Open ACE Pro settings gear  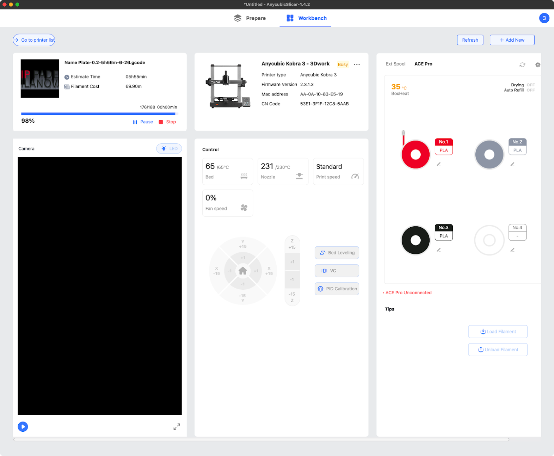(x=537, y=65)
